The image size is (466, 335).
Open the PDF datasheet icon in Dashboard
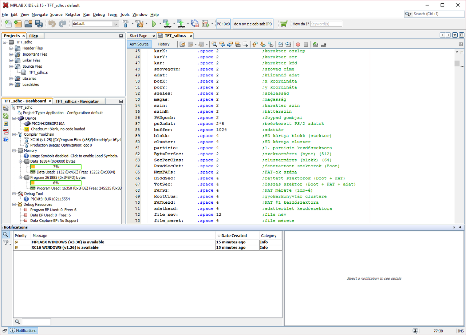pos(6,132)
